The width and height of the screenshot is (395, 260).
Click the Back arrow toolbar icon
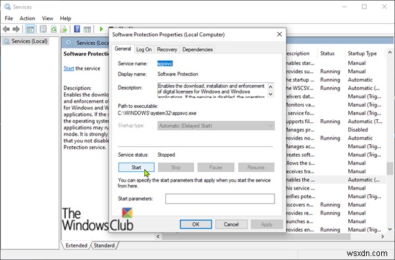click(7, 29)
